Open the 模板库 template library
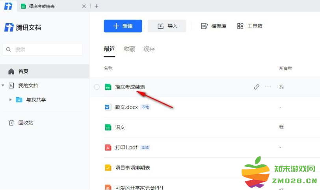The width and height of the screenshot is (320, 190). tap(213, 26)
